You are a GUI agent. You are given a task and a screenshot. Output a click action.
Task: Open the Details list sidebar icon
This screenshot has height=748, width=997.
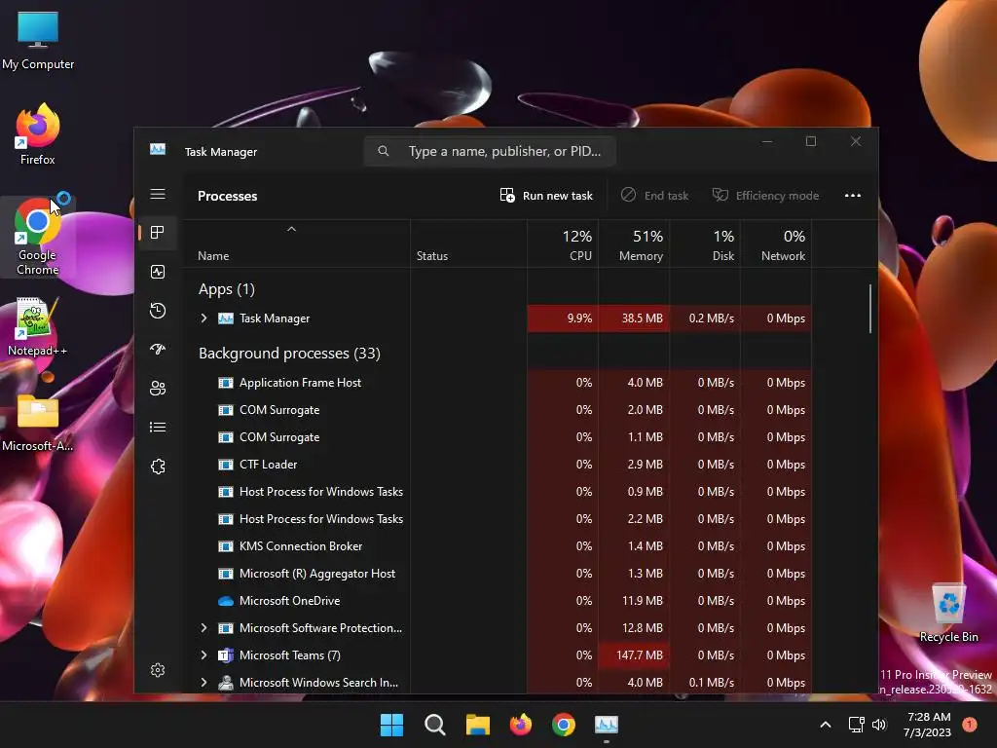click(x=158, y=427)
